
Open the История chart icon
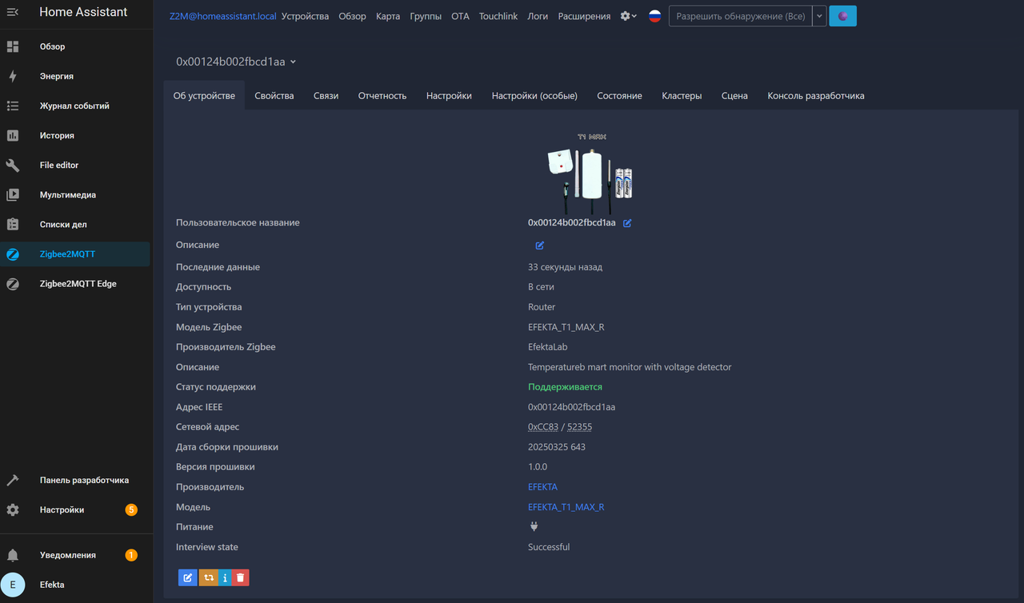tap(13, 135)
